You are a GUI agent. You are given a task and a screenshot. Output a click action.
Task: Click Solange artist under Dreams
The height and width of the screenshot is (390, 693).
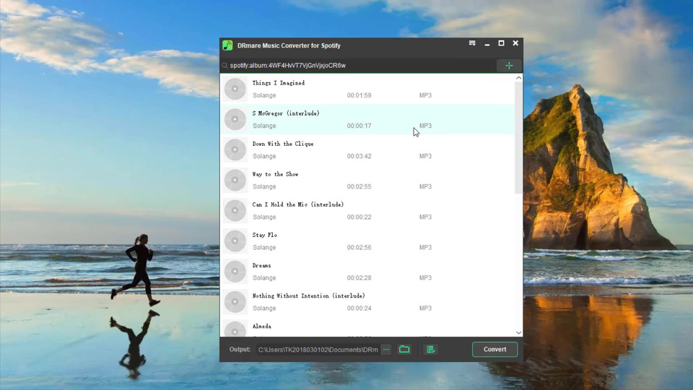pos(264,278)
